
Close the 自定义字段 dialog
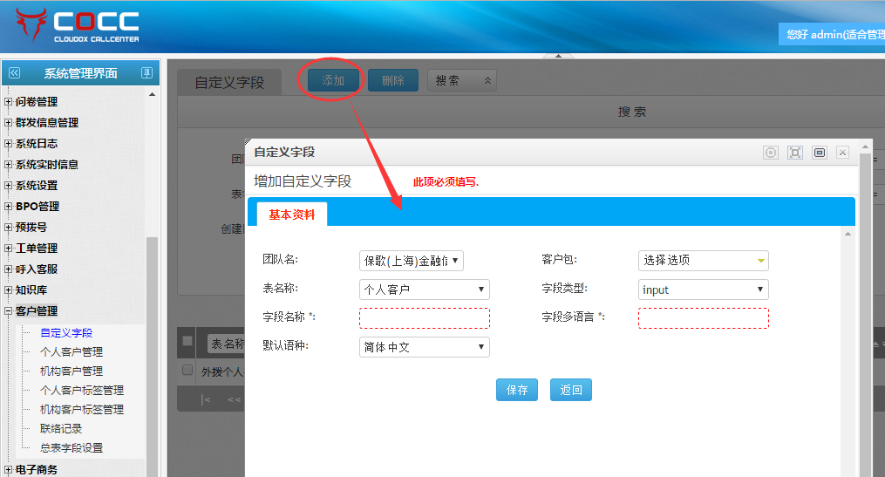[x=842, y=153]
